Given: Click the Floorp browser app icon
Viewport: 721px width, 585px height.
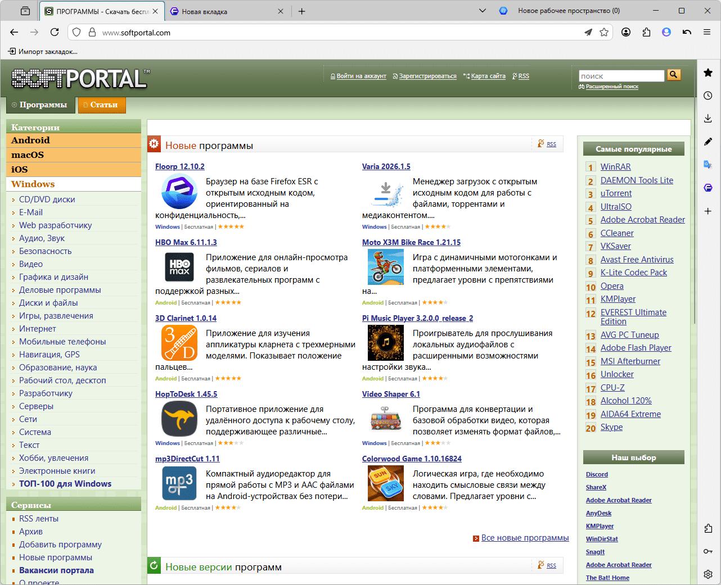Looking at the screenshot, I should tap(179, 192).
